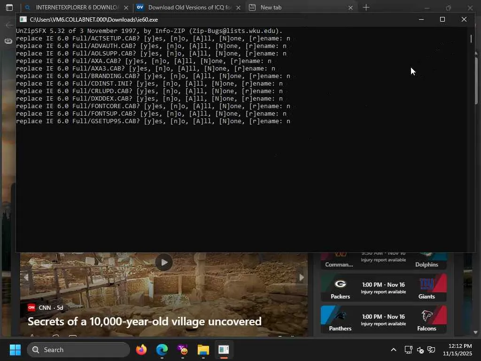Click the UnZipSFX 5.32 header line

149,31
